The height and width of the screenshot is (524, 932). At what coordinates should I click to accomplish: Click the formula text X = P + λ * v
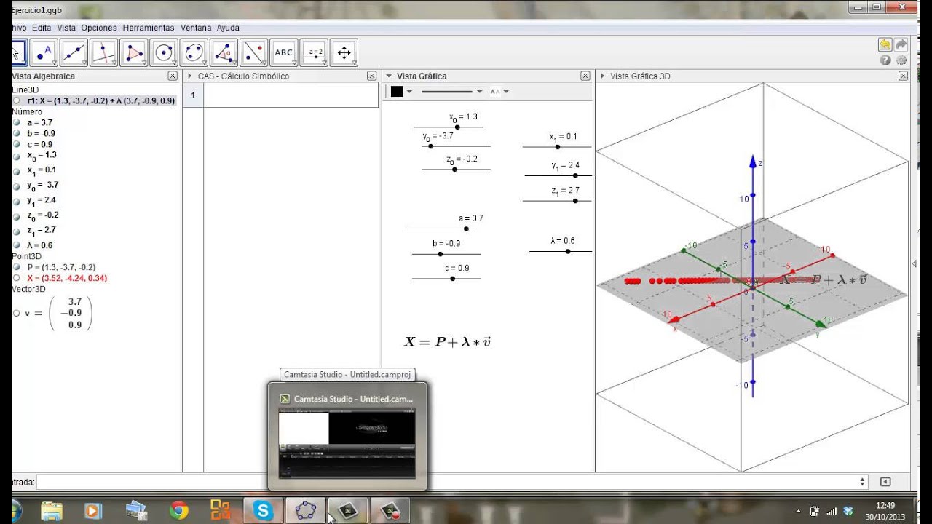tap(448, 341)
